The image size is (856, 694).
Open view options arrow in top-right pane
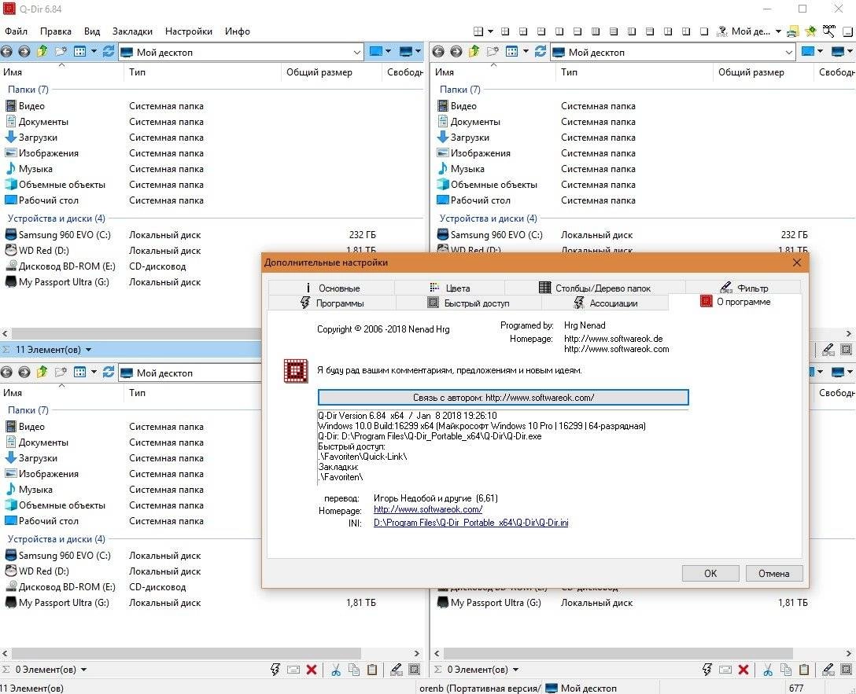526,52
